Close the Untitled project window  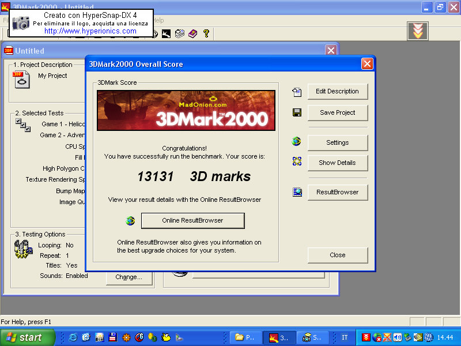click(x=331, y=51)
